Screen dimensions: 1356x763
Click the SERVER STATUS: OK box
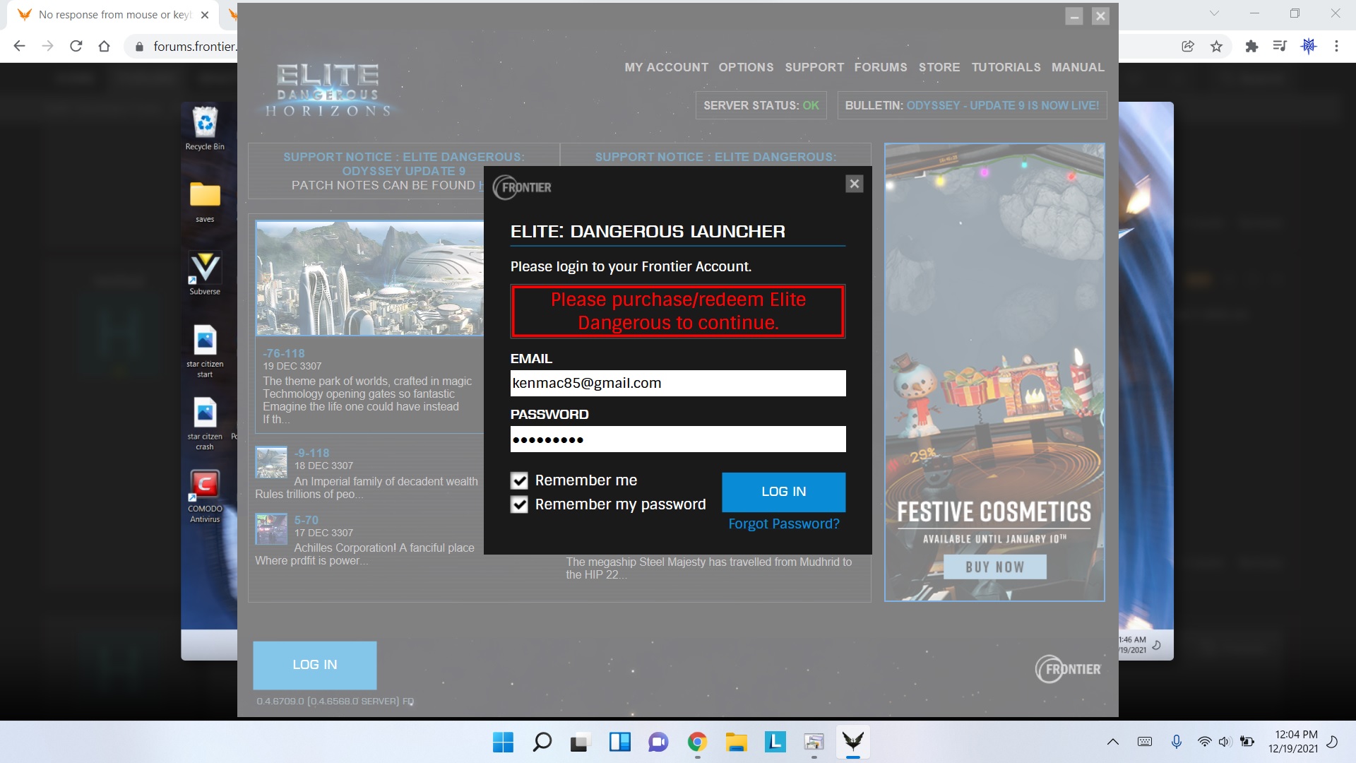(x=761, y=105)
